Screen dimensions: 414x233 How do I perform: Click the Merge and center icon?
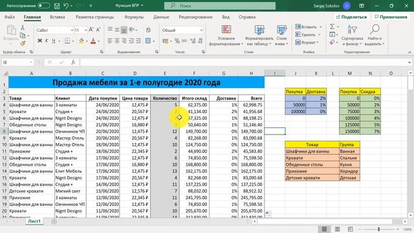tap(148, 41)
